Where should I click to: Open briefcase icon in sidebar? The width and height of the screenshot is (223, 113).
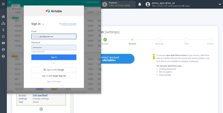3,36
